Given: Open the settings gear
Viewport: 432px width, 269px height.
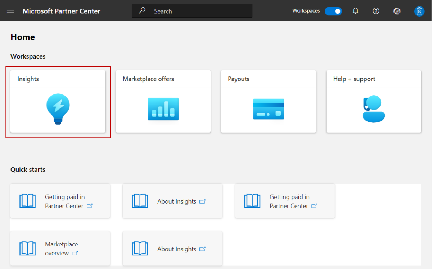Looking at the screenshot, I should pyautogui.click(x=397, y=11).
